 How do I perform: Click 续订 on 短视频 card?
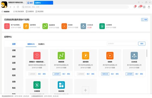point(112,74)
